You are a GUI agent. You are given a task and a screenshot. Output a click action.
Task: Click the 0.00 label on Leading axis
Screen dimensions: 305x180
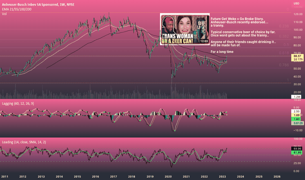(296, 171)
